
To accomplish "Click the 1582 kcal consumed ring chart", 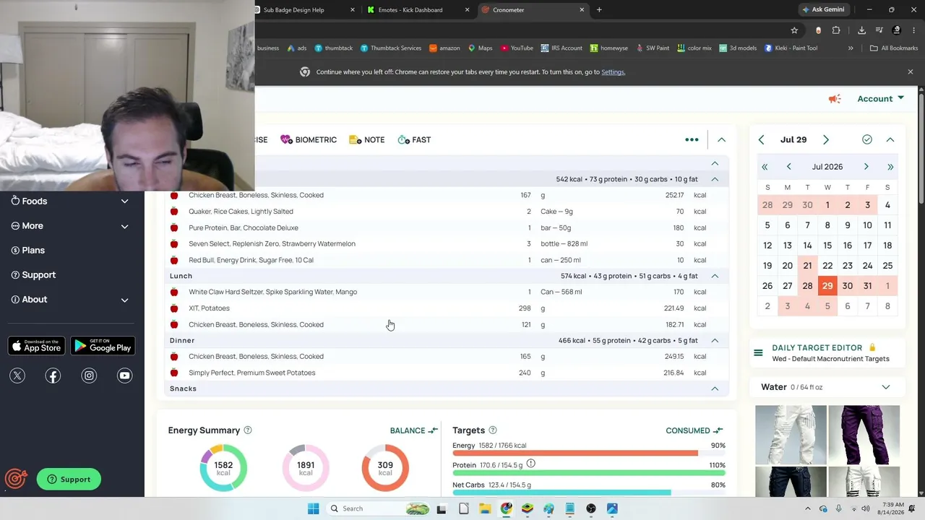I will click(x=223, y=468).
